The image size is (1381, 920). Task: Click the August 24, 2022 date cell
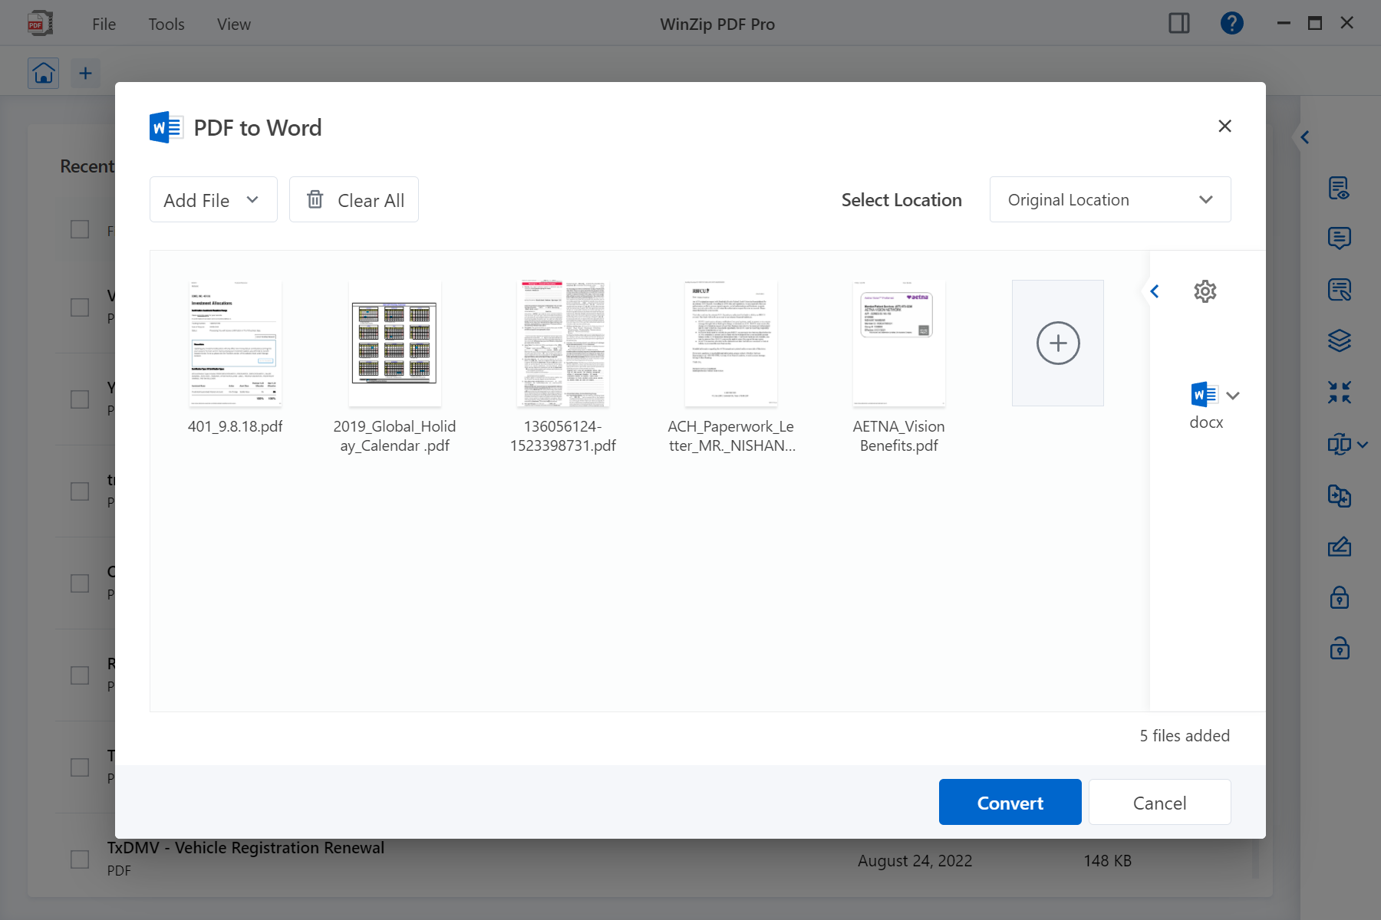click(x=915, y=860)
